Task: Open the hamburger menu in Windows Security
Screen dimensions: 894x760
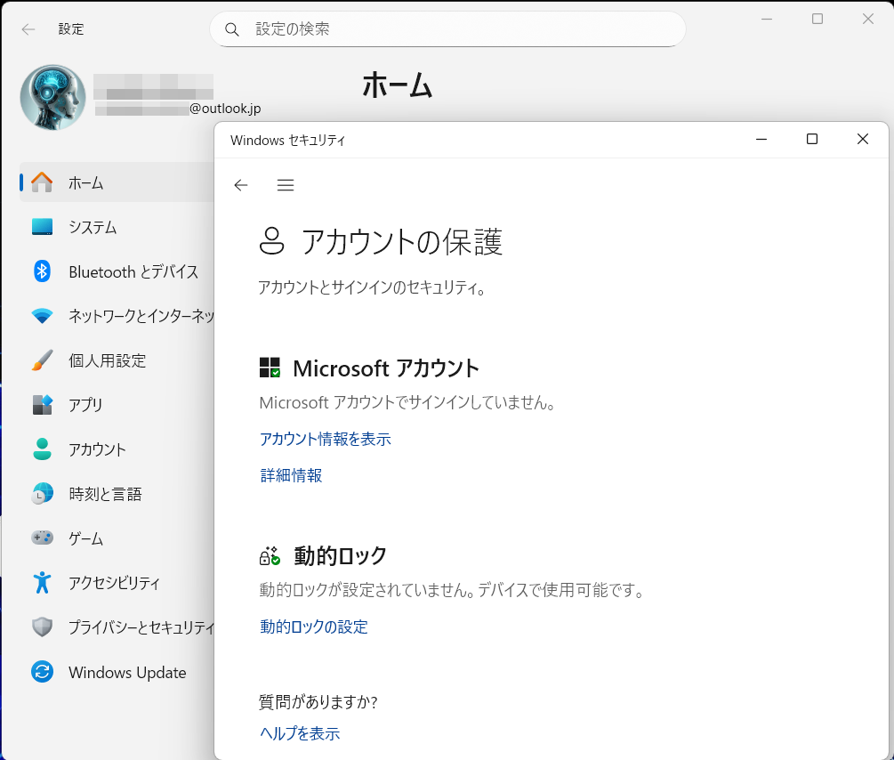Action: tap(285, 185)
